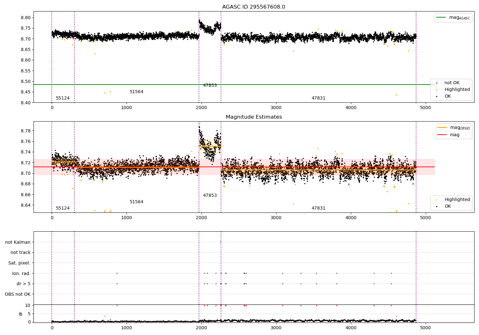Click the green mag AGASC legend line sample
Image resolution: width=479 pixels, height=335 pixels.
pos(441,18)
